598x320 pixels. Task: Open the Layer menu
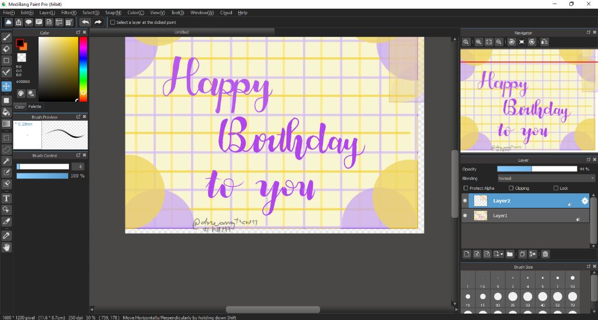point(47,13)
